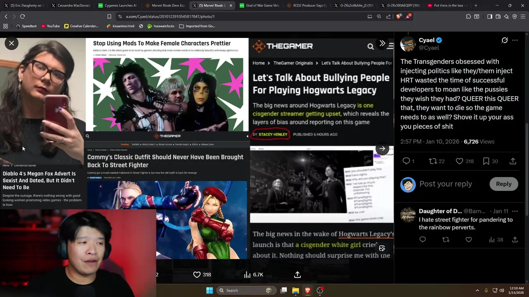Switch to the KCD2 Producer Says tab

pyautogui.click(x=306, y=5)
